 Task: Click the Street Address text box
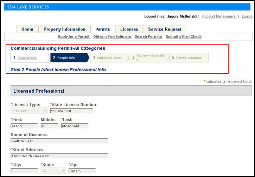(59, 156)
